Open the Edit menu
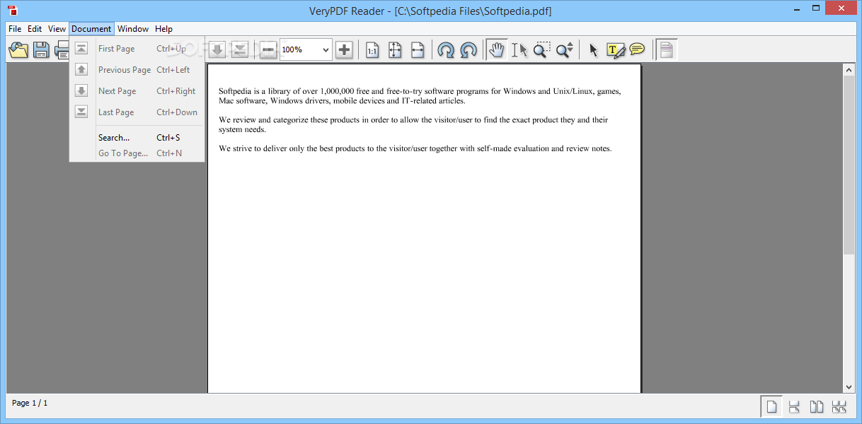This screenshot has width=862, height=424. 35,29
